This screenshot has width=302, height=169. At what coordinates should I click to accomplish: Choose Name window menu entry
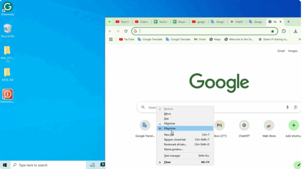(185, 149)
